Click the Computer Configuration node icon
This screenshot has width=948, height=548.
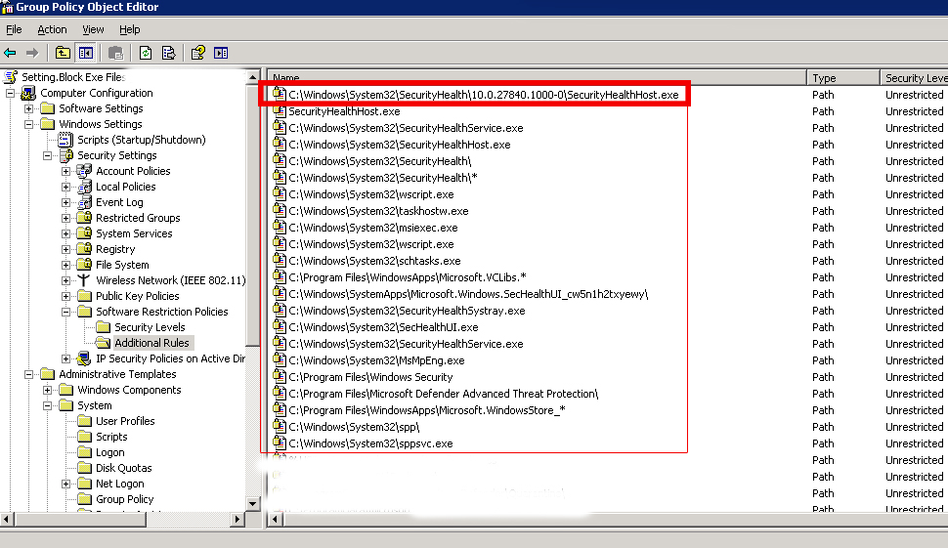[28, 93]
